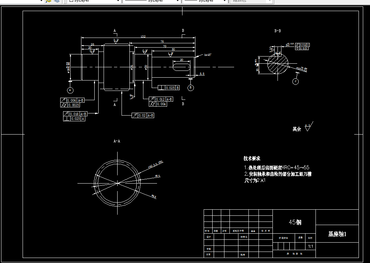The height and width of the screenshot is (263, 370).
Task: Select the 0.025 A perpendicularity frame
Action: coord(74,119)
